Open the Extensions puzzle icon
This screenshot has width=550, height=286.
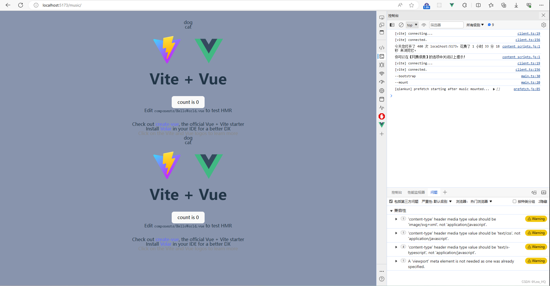464,5
